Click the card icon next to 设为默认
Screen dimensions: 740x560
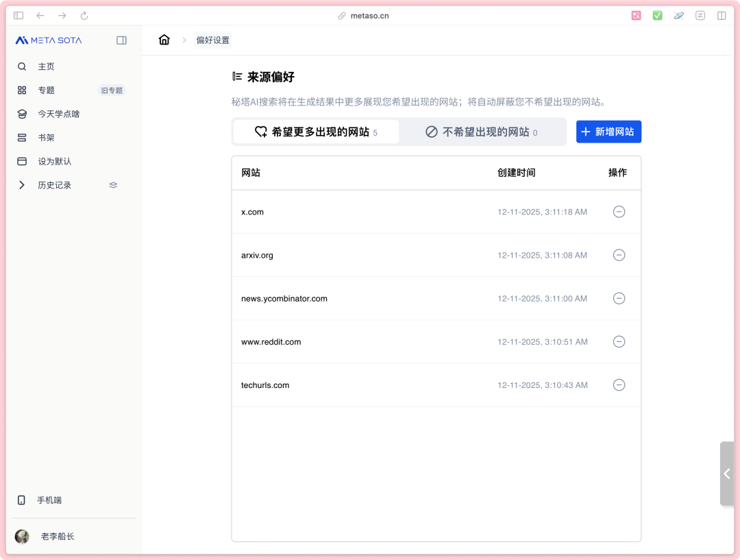[x=22, y=161]
